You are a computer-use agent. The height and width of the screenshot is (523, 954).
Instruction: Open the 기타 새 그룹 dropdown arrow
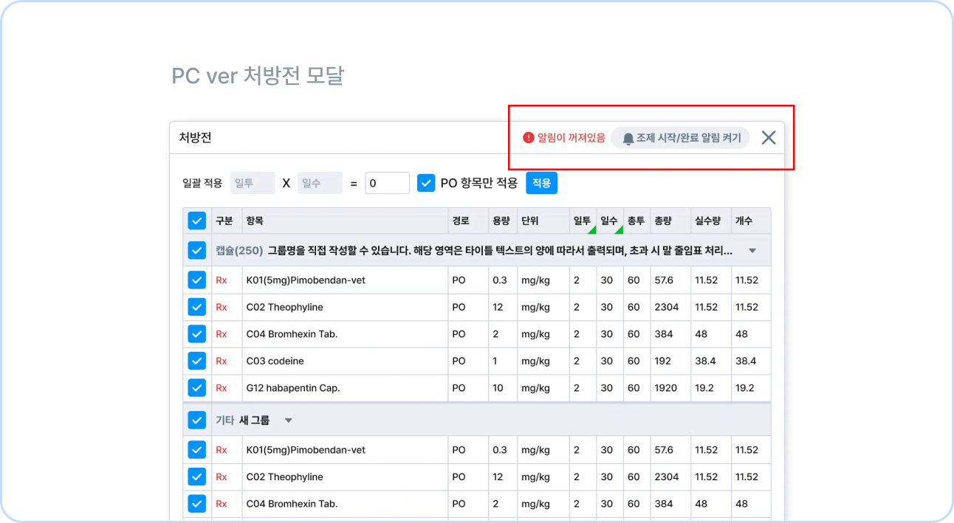(289, 420)
